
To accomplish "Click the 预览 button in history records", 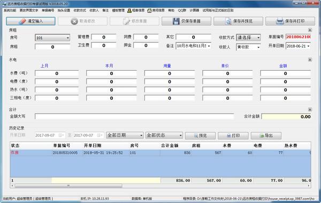I will coord(200,136).
